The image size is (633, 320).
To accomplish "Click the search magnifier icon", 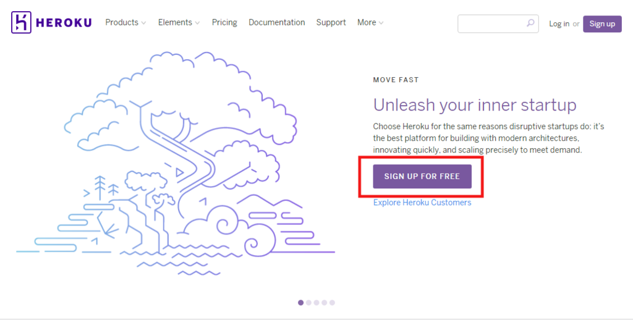I will [x=530, y=23].
